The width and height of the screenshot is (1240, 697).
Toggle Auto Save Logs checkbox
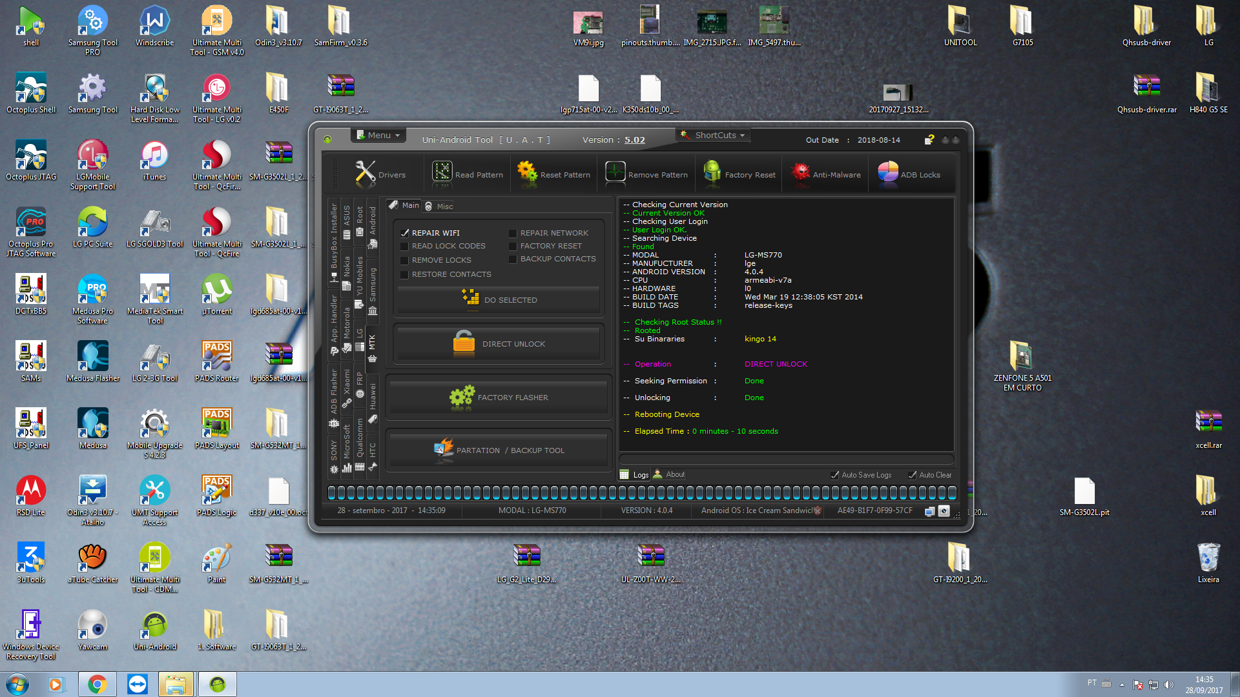click(x=835, y=475)
